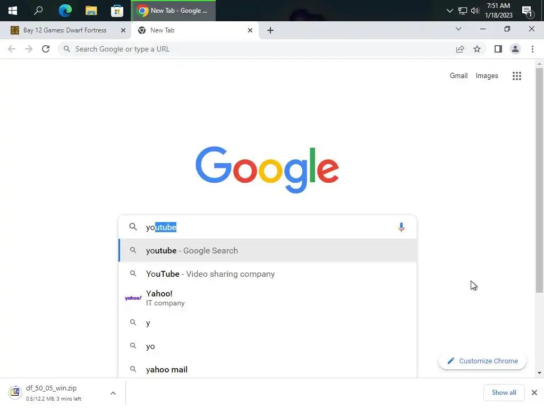Image resolution: width=544 pixels, height=408 pixels.
Task: Show hidden system tray icons
Action: [x=449, y=11]
